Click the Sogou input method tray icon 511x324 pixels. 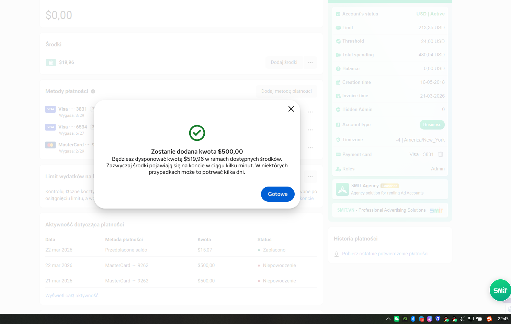click(x=489, y=319)
